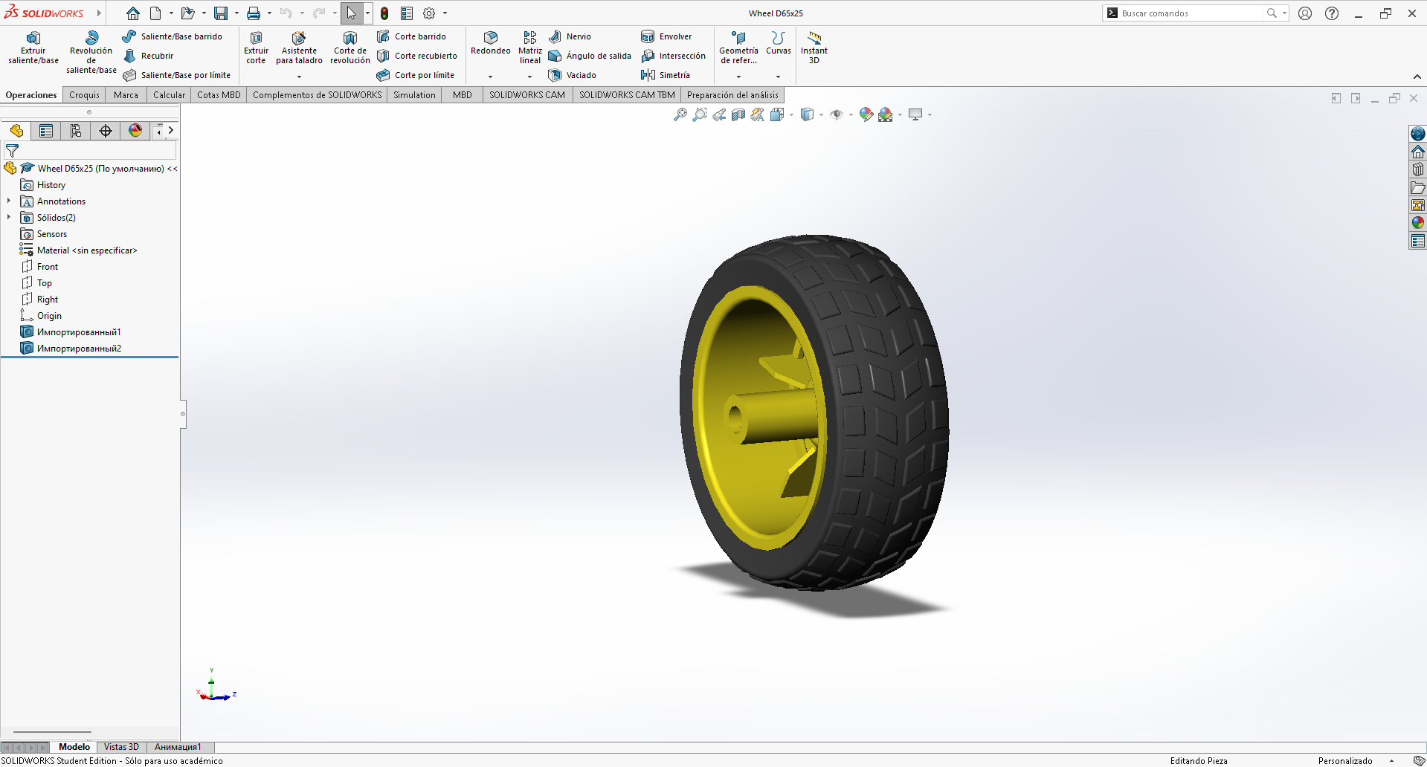Open the DisplayManager color sphere tab

click(135, 131)
